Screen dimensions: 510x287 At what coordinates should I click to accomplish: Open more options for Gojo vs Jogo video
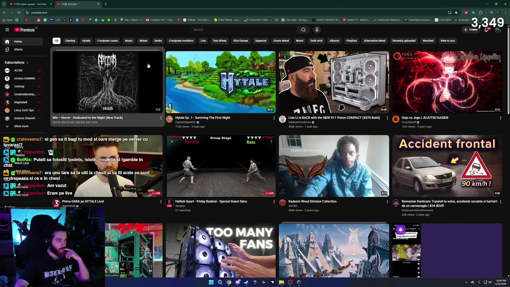500,118
